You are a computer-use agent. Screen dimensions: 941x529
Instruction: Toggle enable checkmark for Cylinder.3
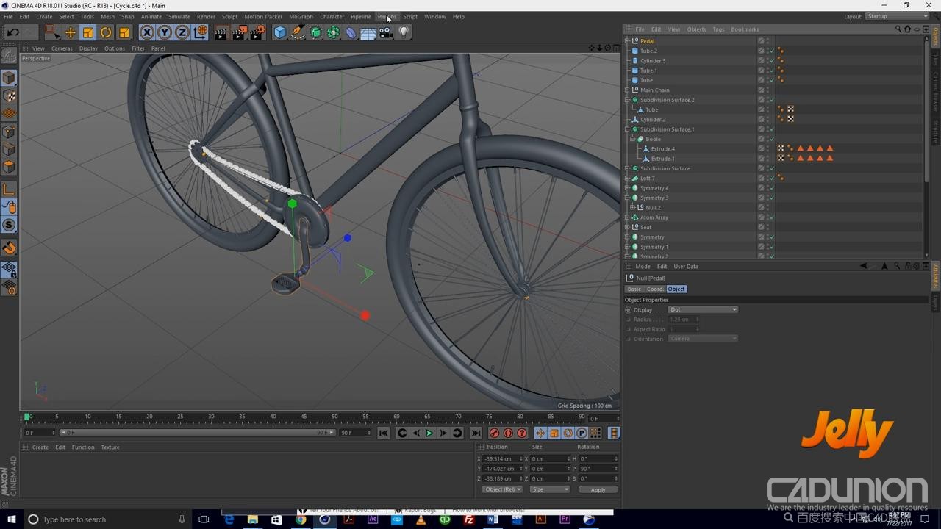click(771, 61)
